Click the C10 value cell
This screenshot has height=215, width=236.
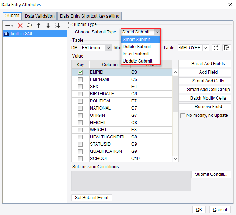151,159
